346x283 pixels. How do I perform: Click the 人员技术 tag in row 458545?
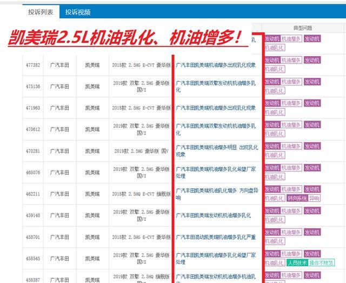[x=297, y=262]
